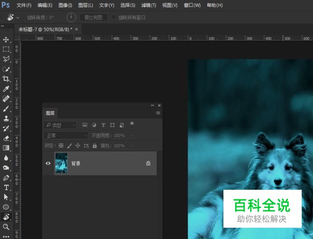Open the tool preset picker arrow
The height and width of the screenshot is (239, 313).
tap(18, 18)
